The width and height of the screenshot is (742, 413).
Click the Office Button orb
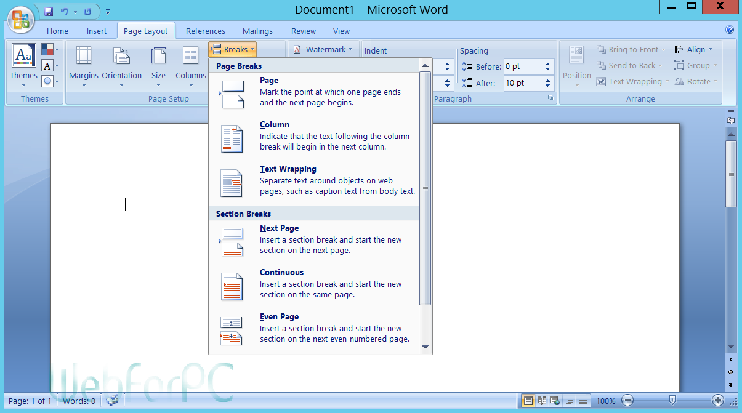[x=20, y=20]
